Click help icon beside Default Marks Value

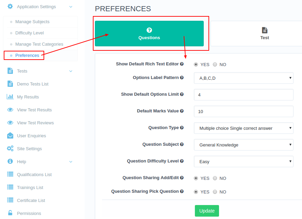[182, 111]
